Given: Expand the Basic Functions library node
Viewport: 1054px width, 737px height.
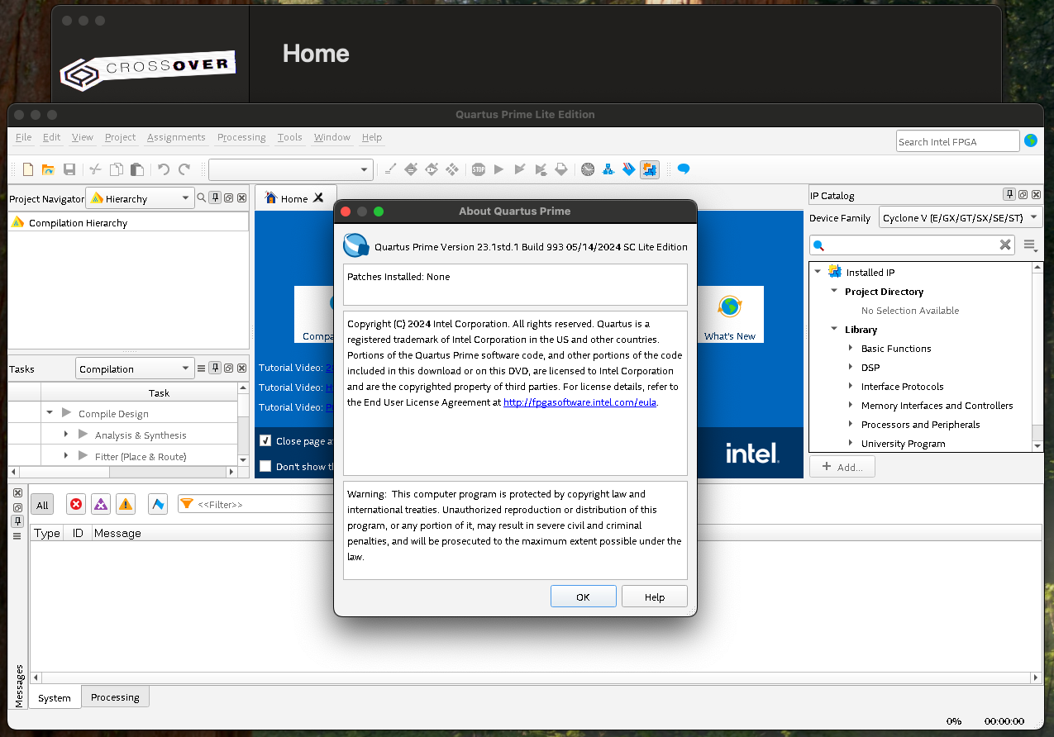Looking at the screenshot, I should (851, 348).
